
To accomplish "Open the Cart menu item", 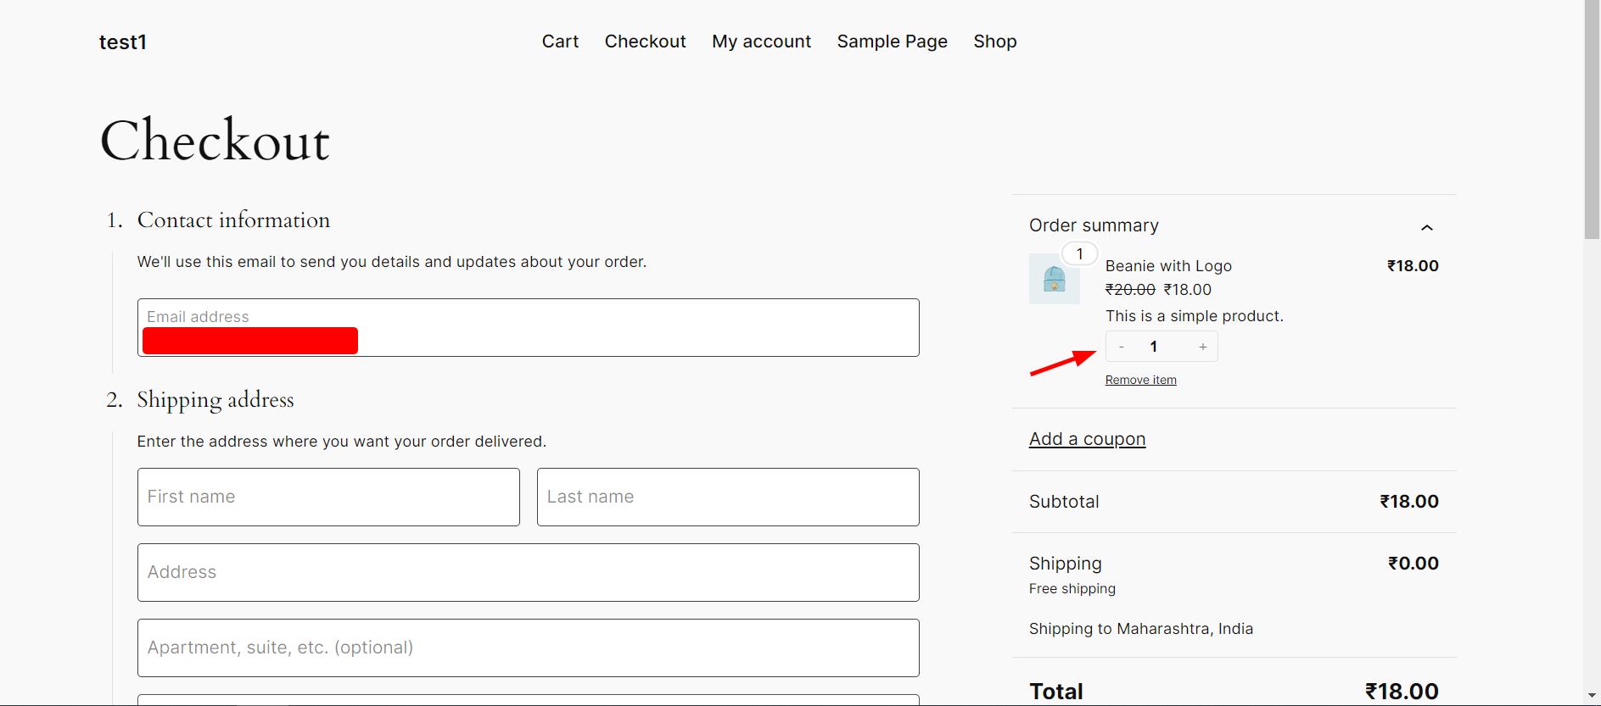I will tap(560, 42).
